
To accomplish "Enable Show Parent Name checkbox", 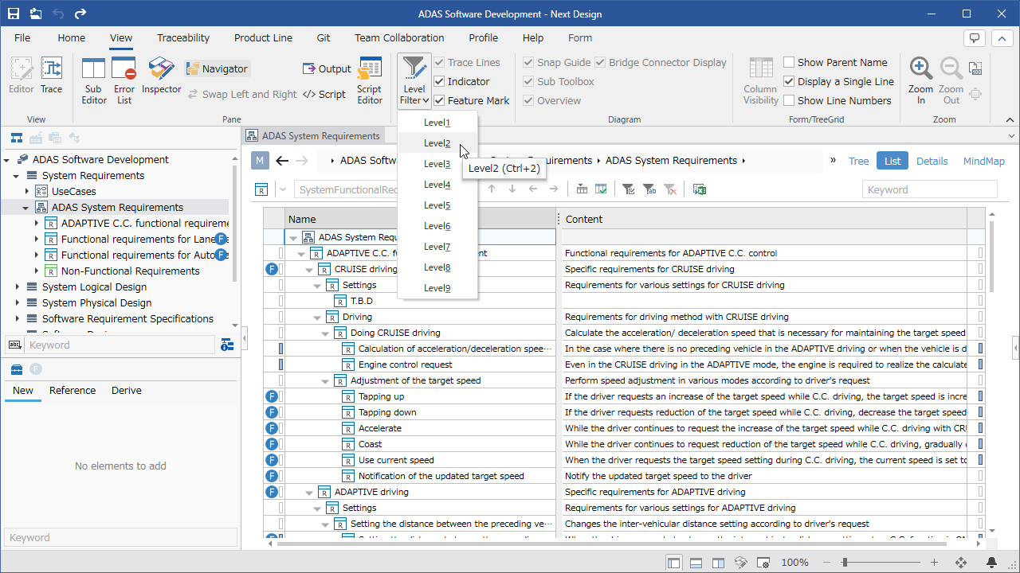I will [x=789, y=62].
